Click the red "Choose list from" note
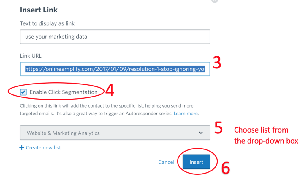Image resolution: width=304 pixels, height=178 pixels. pos(261,130)
